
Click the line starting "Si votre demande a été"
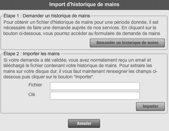[x=77, y=60]
